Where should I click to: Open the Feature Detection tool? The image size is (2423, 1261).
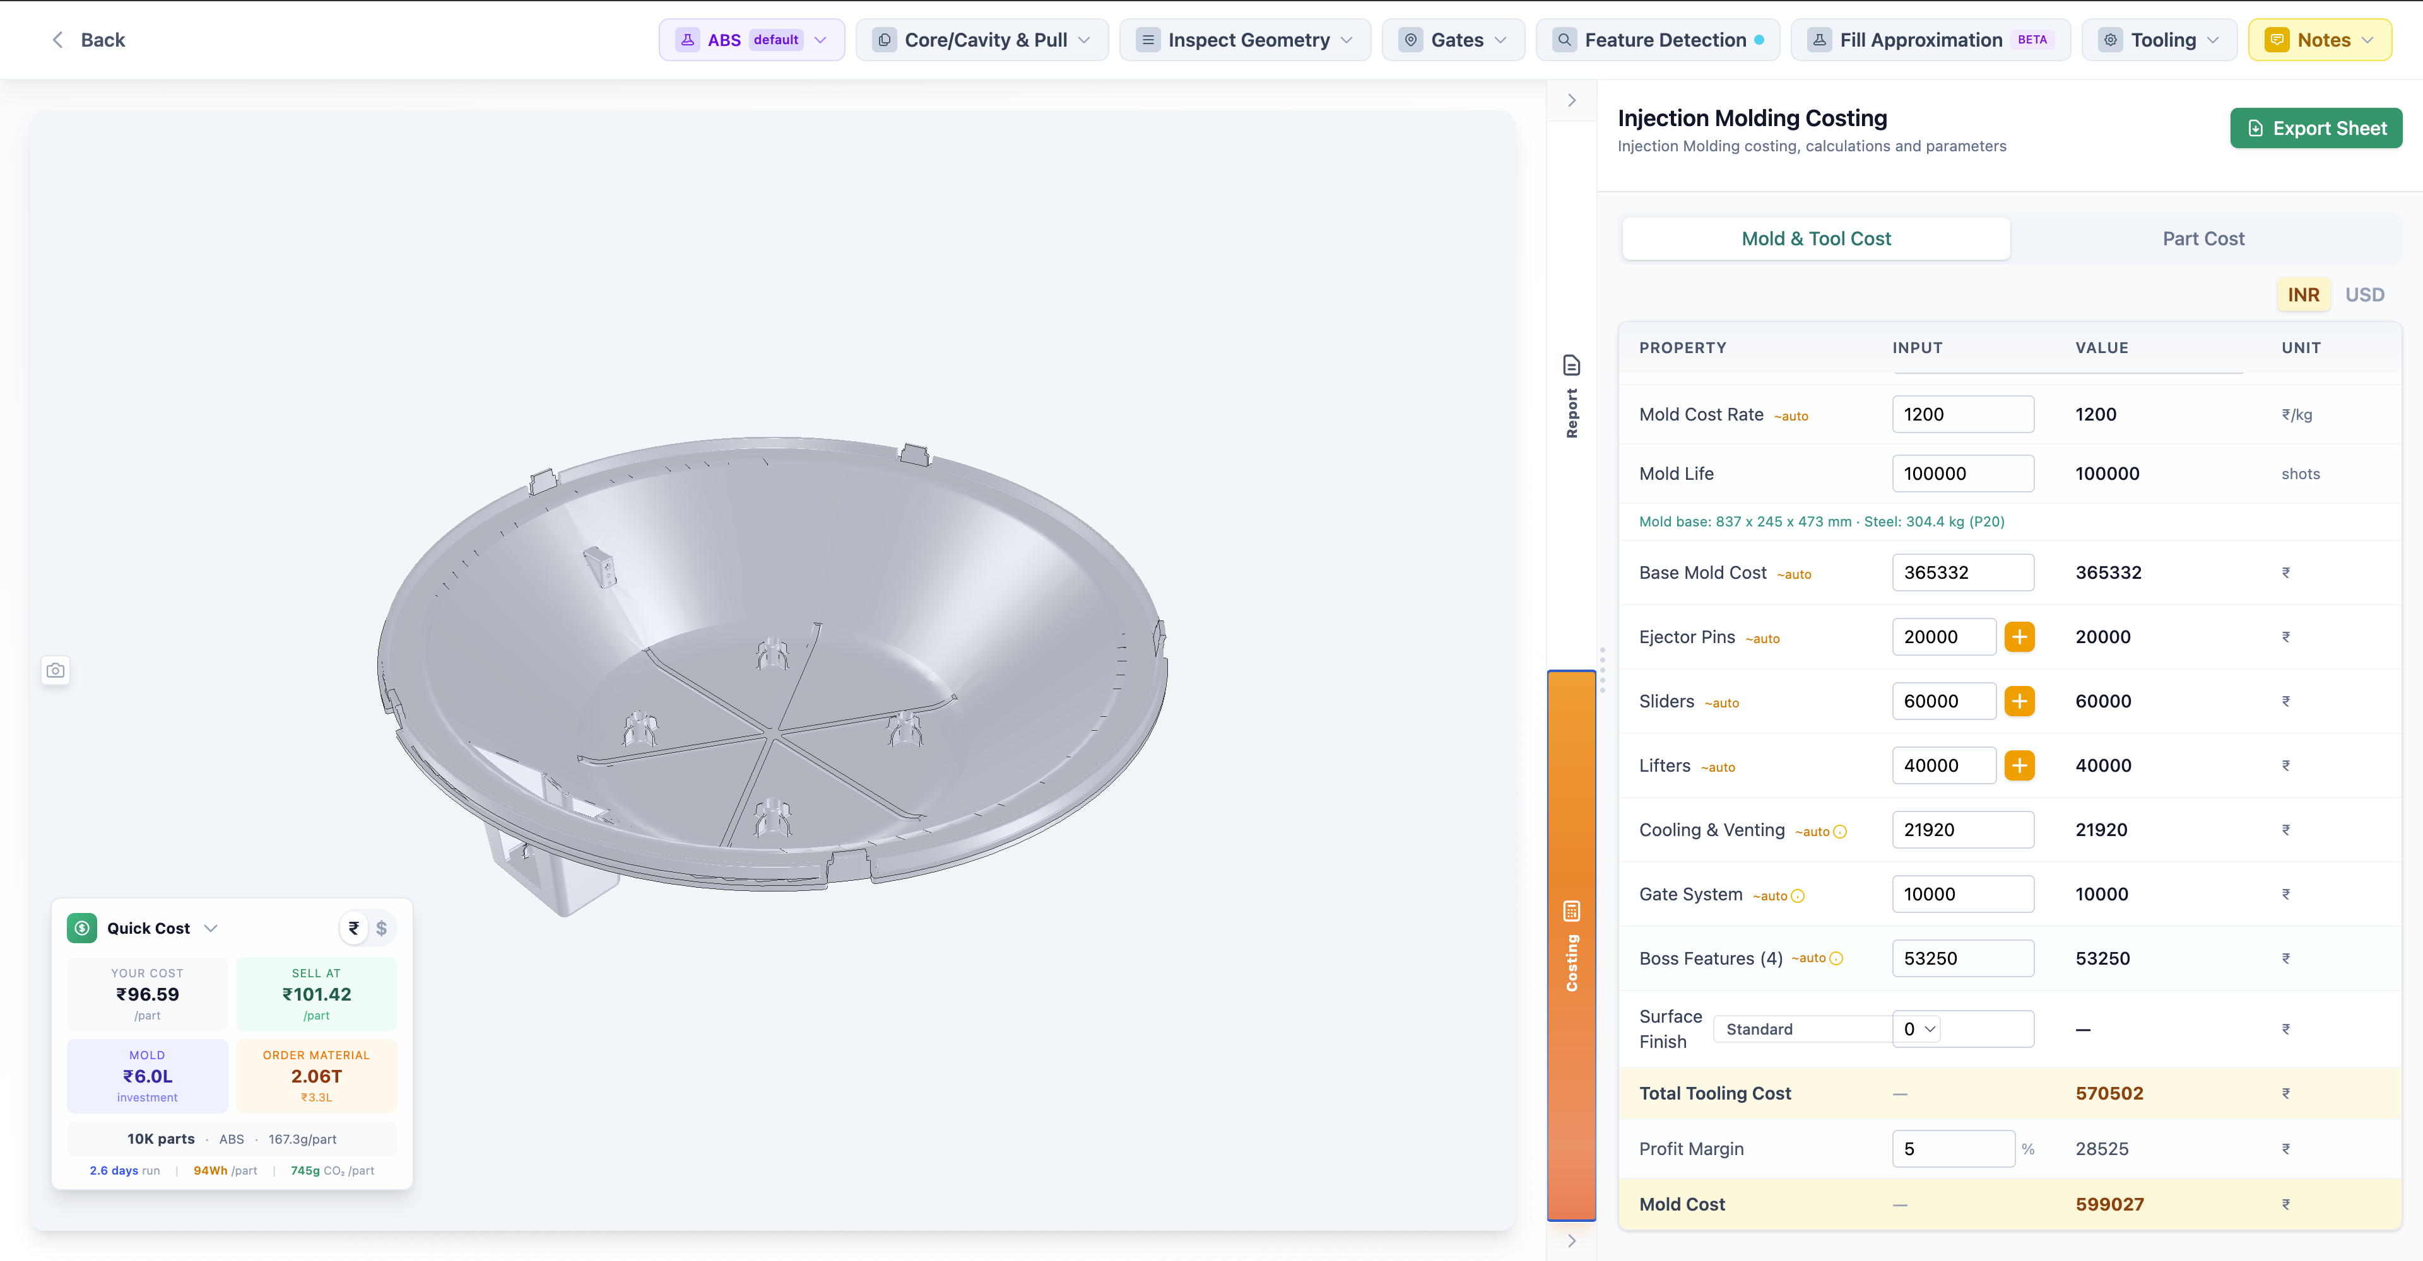coord(1658,40)
